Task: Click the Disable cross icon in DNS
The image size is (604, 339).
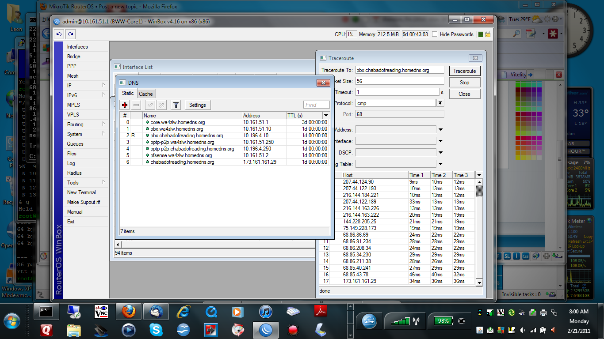Action: pos(161,105)
